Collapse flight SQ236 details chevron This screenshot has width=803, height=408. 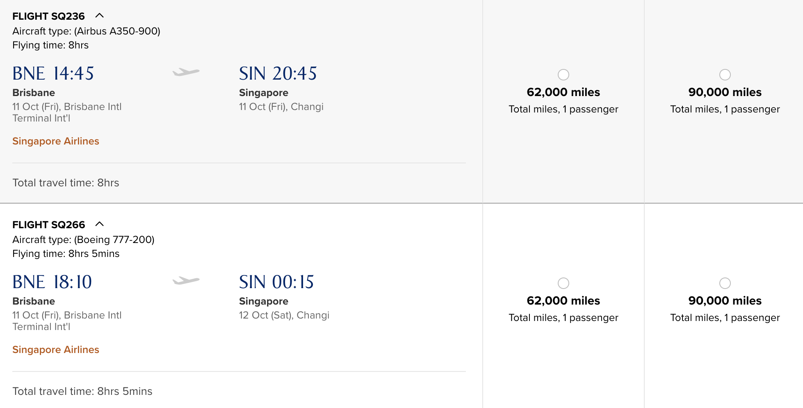click(100, 16)
